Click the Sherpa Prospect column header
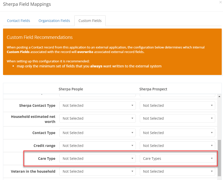This screenshot has width=223, height=180. tap(153, 89)
